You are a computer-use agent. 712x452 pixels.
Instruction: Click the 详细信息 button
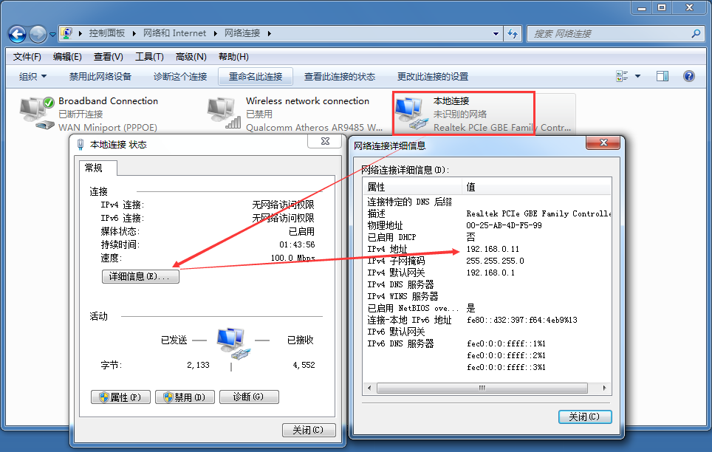(x=140, y=276)
